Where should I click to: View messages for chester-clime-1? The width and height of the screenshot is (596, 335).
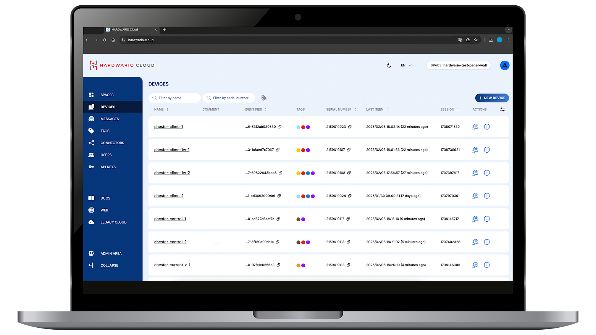tap(475, 127)
